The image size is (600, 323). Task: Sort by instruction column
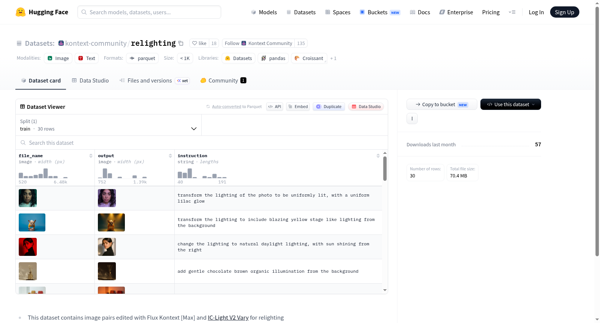(378, 156)
